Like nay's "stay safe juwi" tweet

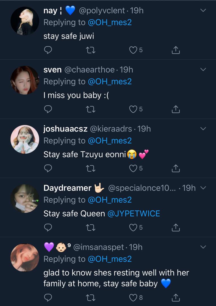(133, 50)
